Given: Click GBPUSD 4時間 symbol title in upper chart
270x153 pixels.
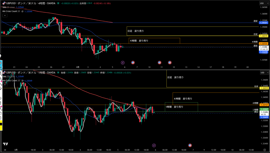Looking at the screenshot, I should click(29, 3).
